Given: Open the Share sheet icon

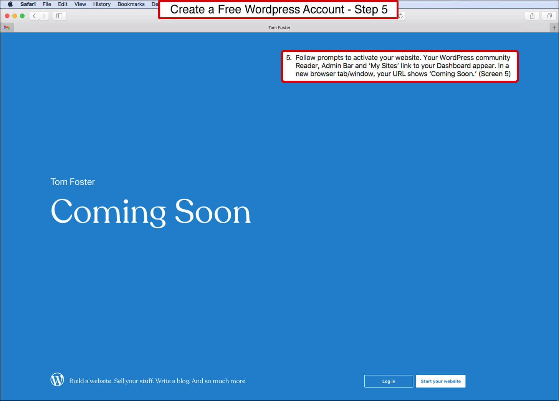Looking at the screenshot, I should point(532,16).
